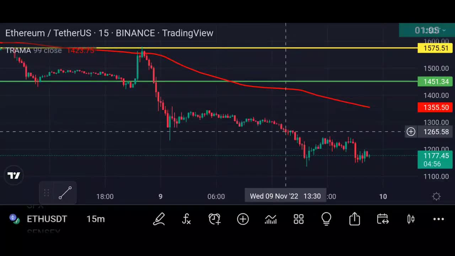Click the TRAMA value 1423.75
The image size is (455, 256).
(80, 50)
